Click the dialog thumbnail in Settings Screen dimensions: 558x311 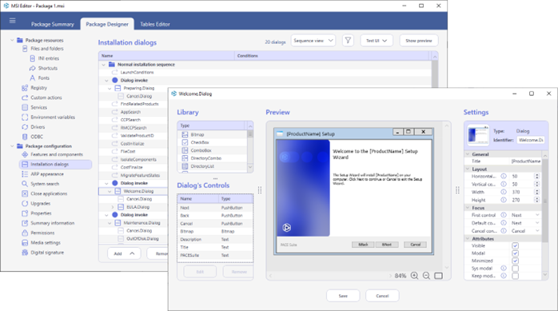478,135
